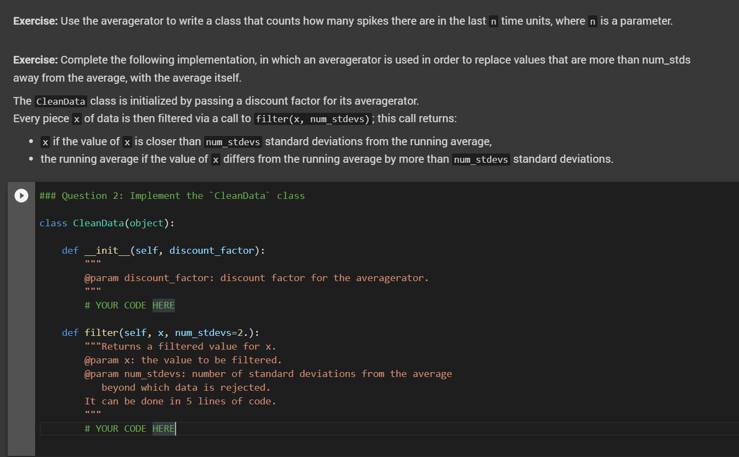739x457 pixels.
Task: Click bullet 'x if the value of x is closer than'
Action: coord(266,141)
